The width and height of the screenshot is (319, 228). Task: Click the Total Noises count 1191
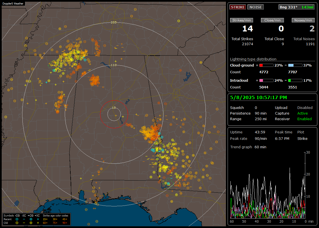[x=310, y=44]
